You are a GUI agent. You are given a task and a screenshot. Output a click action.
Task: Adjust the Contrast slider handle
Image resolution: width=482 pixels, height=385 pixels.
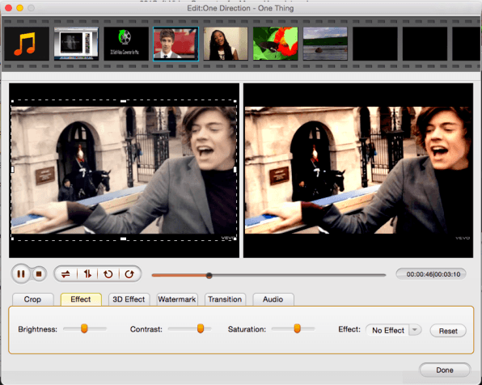200,328
